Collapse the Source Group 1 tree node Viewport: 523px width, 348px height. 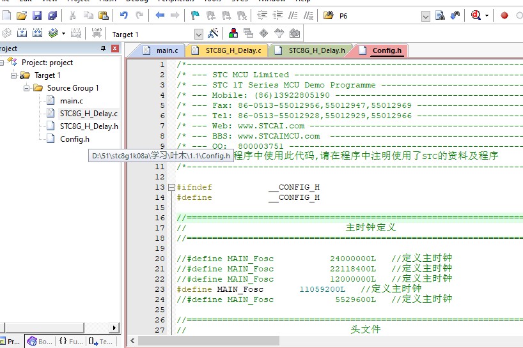pyautogui.click(x=27, y=88)
